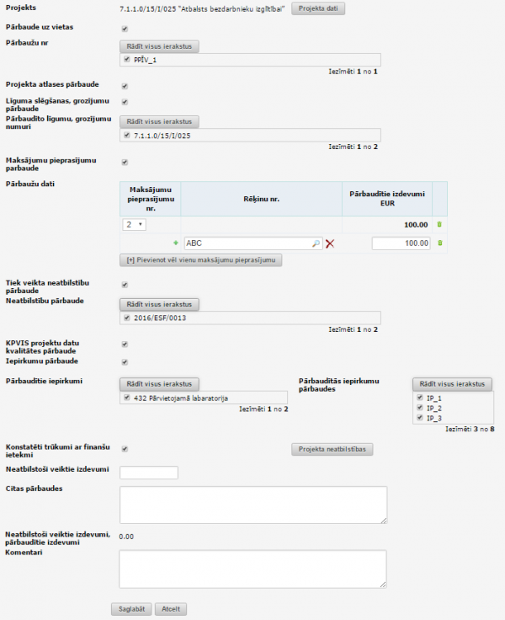Screen dimensions: 505x620
Task: Toggle the 'Iepirkumu pārbaude' checkbox
Action: (x=125, y=362)
